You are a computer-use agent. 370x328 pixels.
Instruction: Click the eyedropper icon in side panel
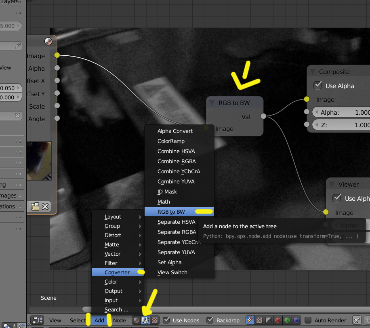[x=18, y=46]
